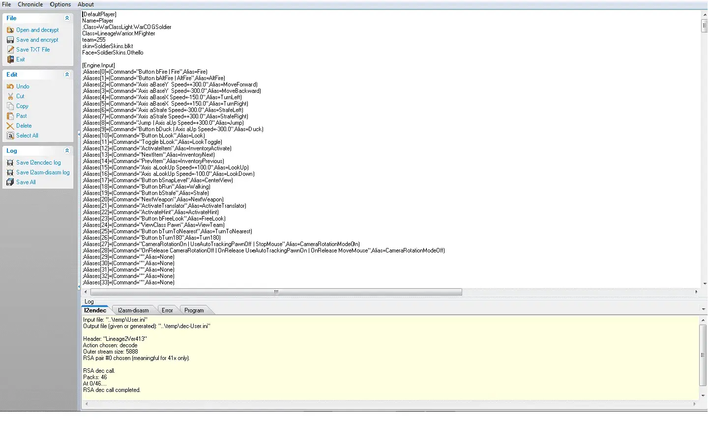This screenshot has width=708, height=442.
Task: Click the Past clipboard icon
Action: (x=10, y=116)
